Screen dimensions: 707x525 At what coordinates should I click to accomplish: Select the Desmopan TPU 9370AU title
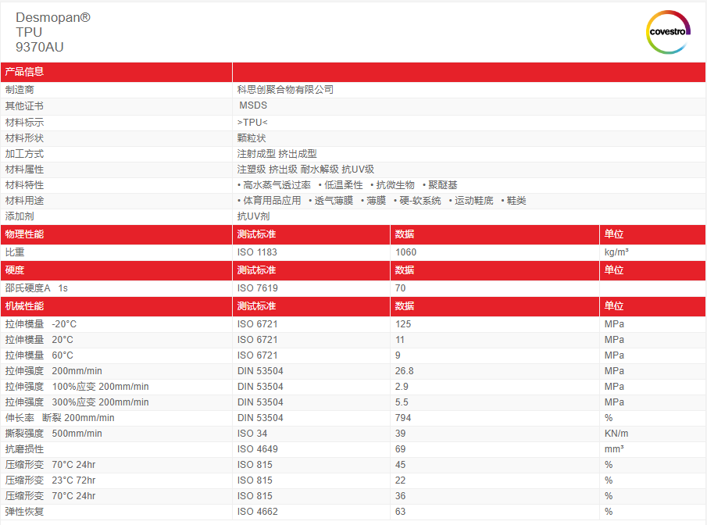tap(53, 32)
